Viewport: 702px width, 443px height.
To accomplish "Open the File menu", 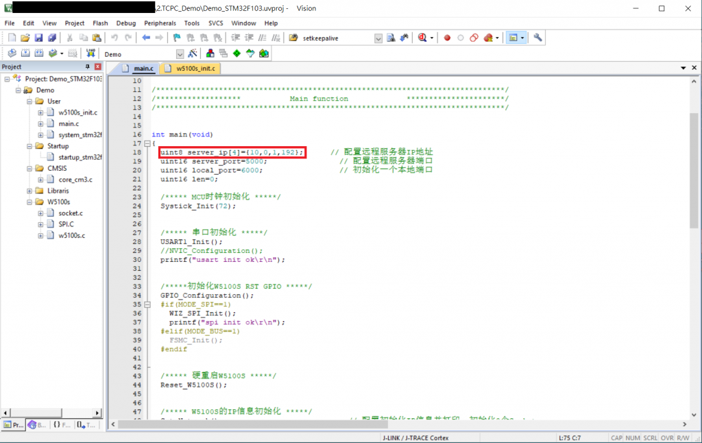I will point(10,23).
